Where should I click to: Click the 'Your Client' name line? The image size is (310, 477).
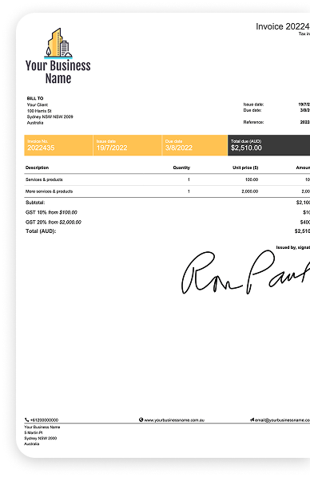coord(38,104)
